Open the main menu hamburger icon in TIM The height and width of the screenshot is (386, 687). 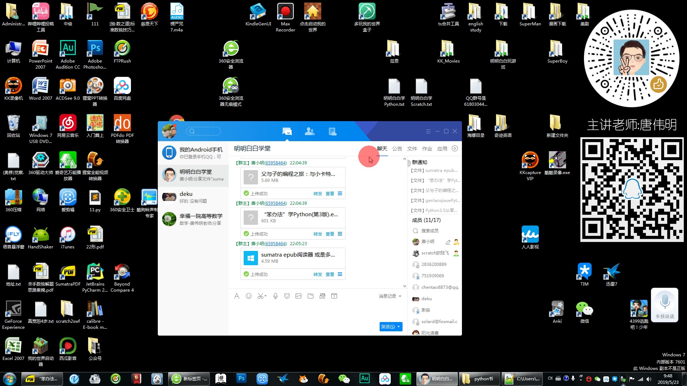[428, 131]
